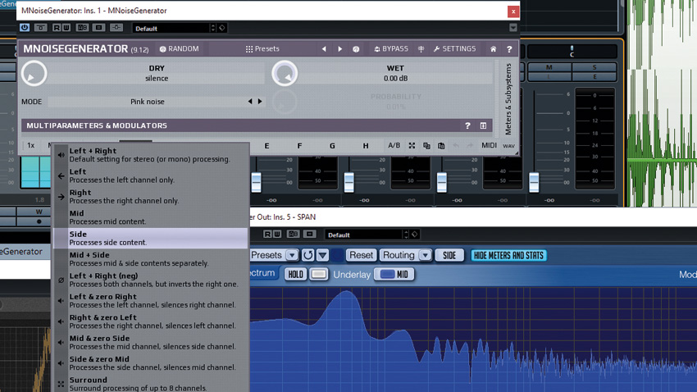Open the Presets browser
The width and height of the screenshot is (697, 392).
coord(262,49)
